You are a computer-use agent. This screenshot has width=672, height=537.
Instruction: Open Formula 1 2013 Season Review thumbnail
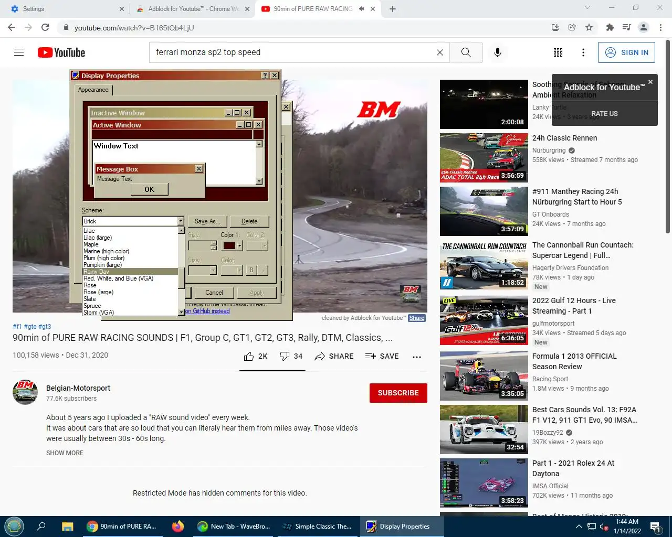[x=484, y=376]
